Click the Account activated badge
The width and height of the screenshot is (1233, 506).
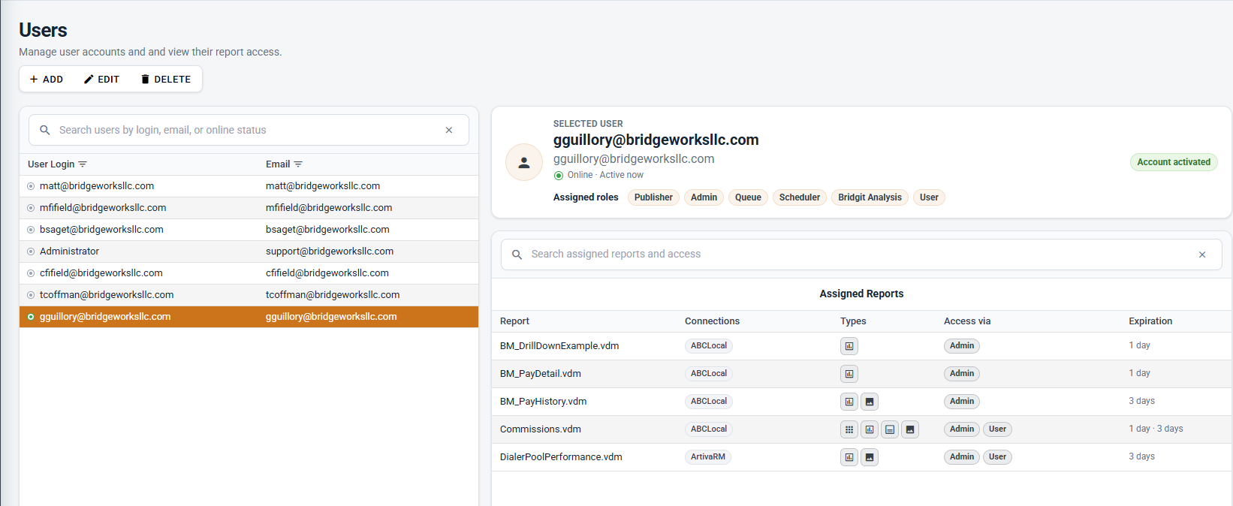[x=1174, y=162]
